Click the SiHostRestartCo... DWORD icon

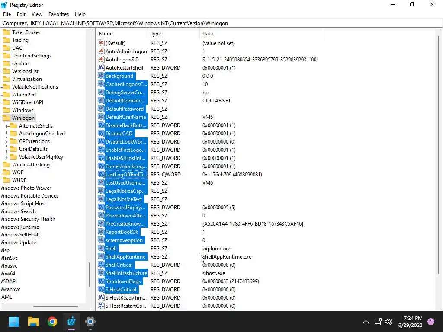point(101,306)
